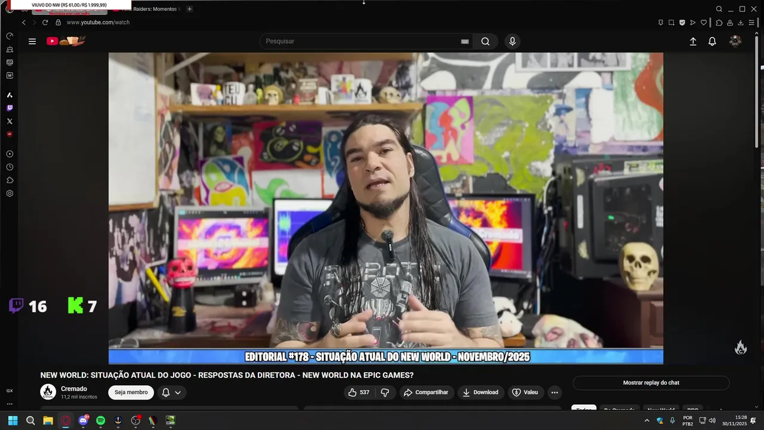Screen dimensions: 764x430
Task: Open Twitch panel in the sidebar
Action: [x=10, y=108]
